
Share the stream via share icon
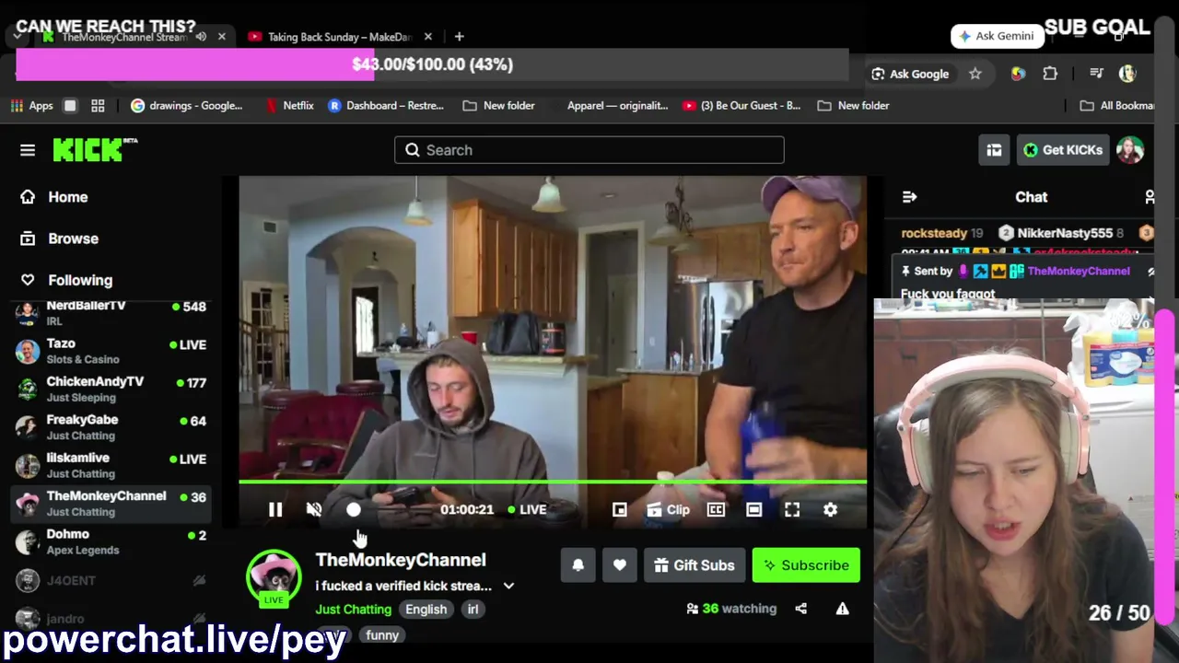pos(801,609)
